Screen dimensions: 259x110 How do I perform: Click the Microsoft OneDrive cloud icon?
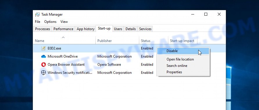coord(43,56)
